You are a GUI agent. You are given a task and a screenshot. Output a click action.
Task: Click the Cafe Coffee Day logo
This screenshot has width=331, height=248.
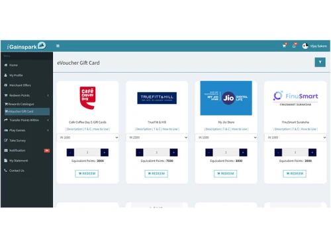click(87, 98)
